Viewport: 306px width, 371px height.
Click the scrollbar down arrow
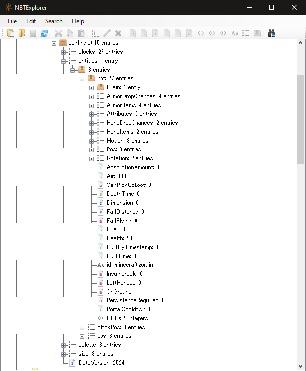coord(300,366)
